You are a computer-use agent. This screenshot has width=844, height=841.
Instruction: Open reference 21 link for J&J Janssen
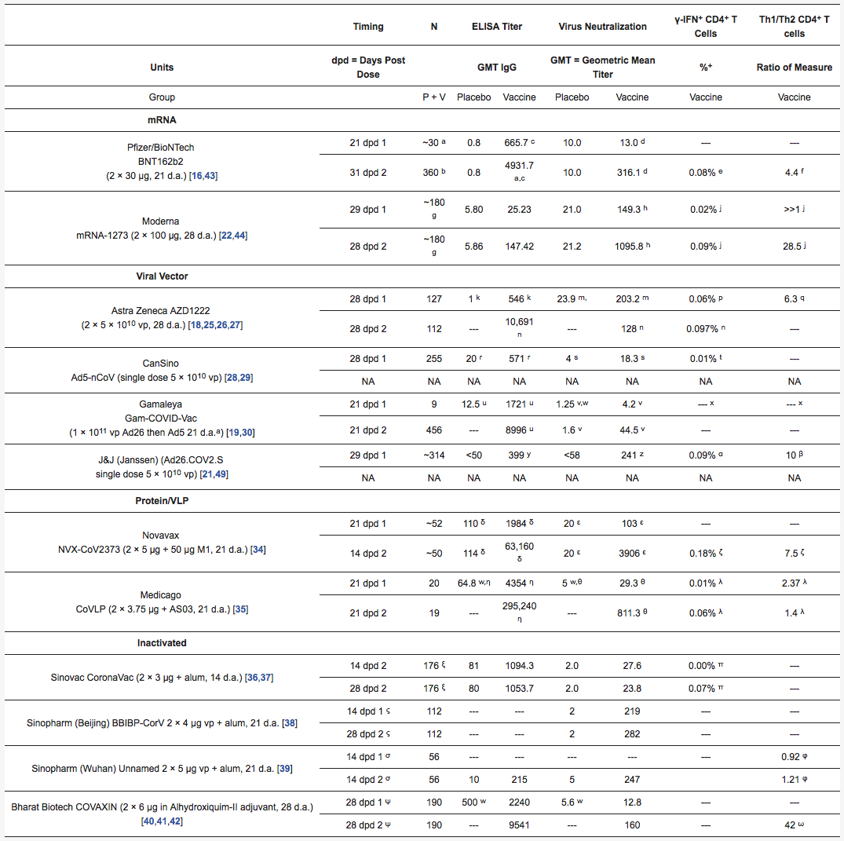tap(207, 474)
